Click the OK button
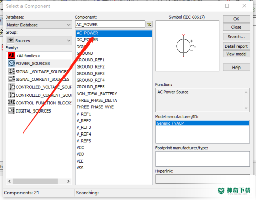The image size is (256, 200). [x=237, y=19]
